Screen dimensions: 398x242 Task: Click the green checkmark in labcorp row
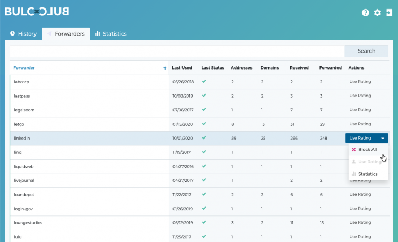(204, 82)
